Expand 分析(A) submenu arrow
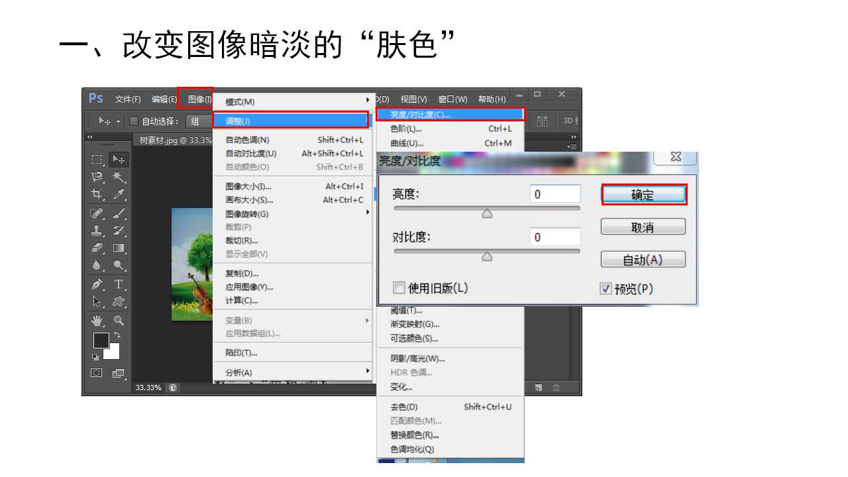The height and width of the screenshot is (477, 848). 368,371
